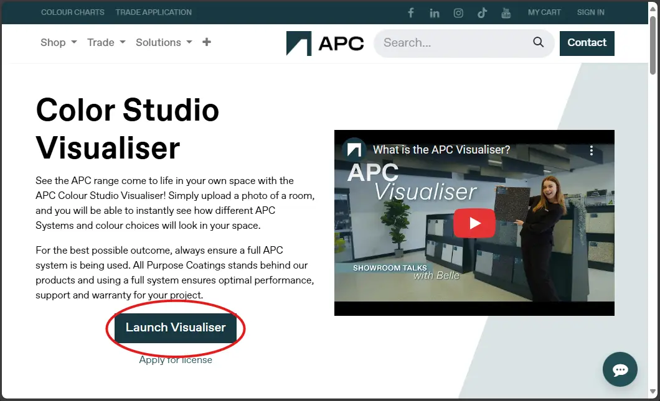
Task: Go to Colour Charts page
Action: coord(73,12)
